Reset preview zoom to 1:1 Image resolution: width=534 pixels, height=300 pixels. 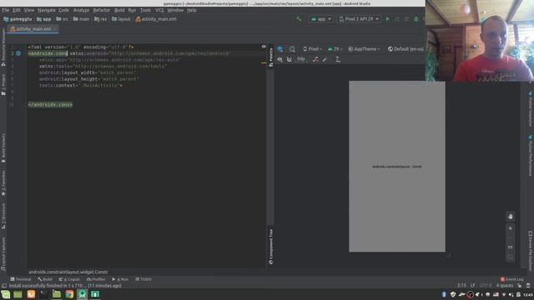point(510,247)
